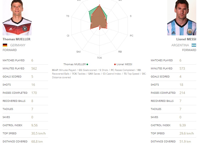This screenshot has width=214, height=145.
Task: Open the Thomas MUELLER name link
Action: click(x=16, y=39)
